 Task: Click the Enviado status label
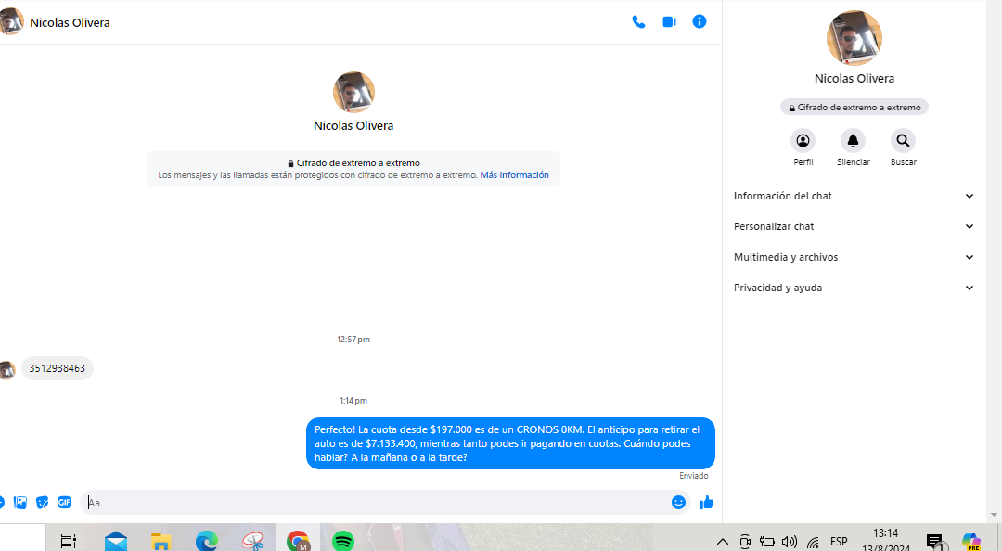693,476
